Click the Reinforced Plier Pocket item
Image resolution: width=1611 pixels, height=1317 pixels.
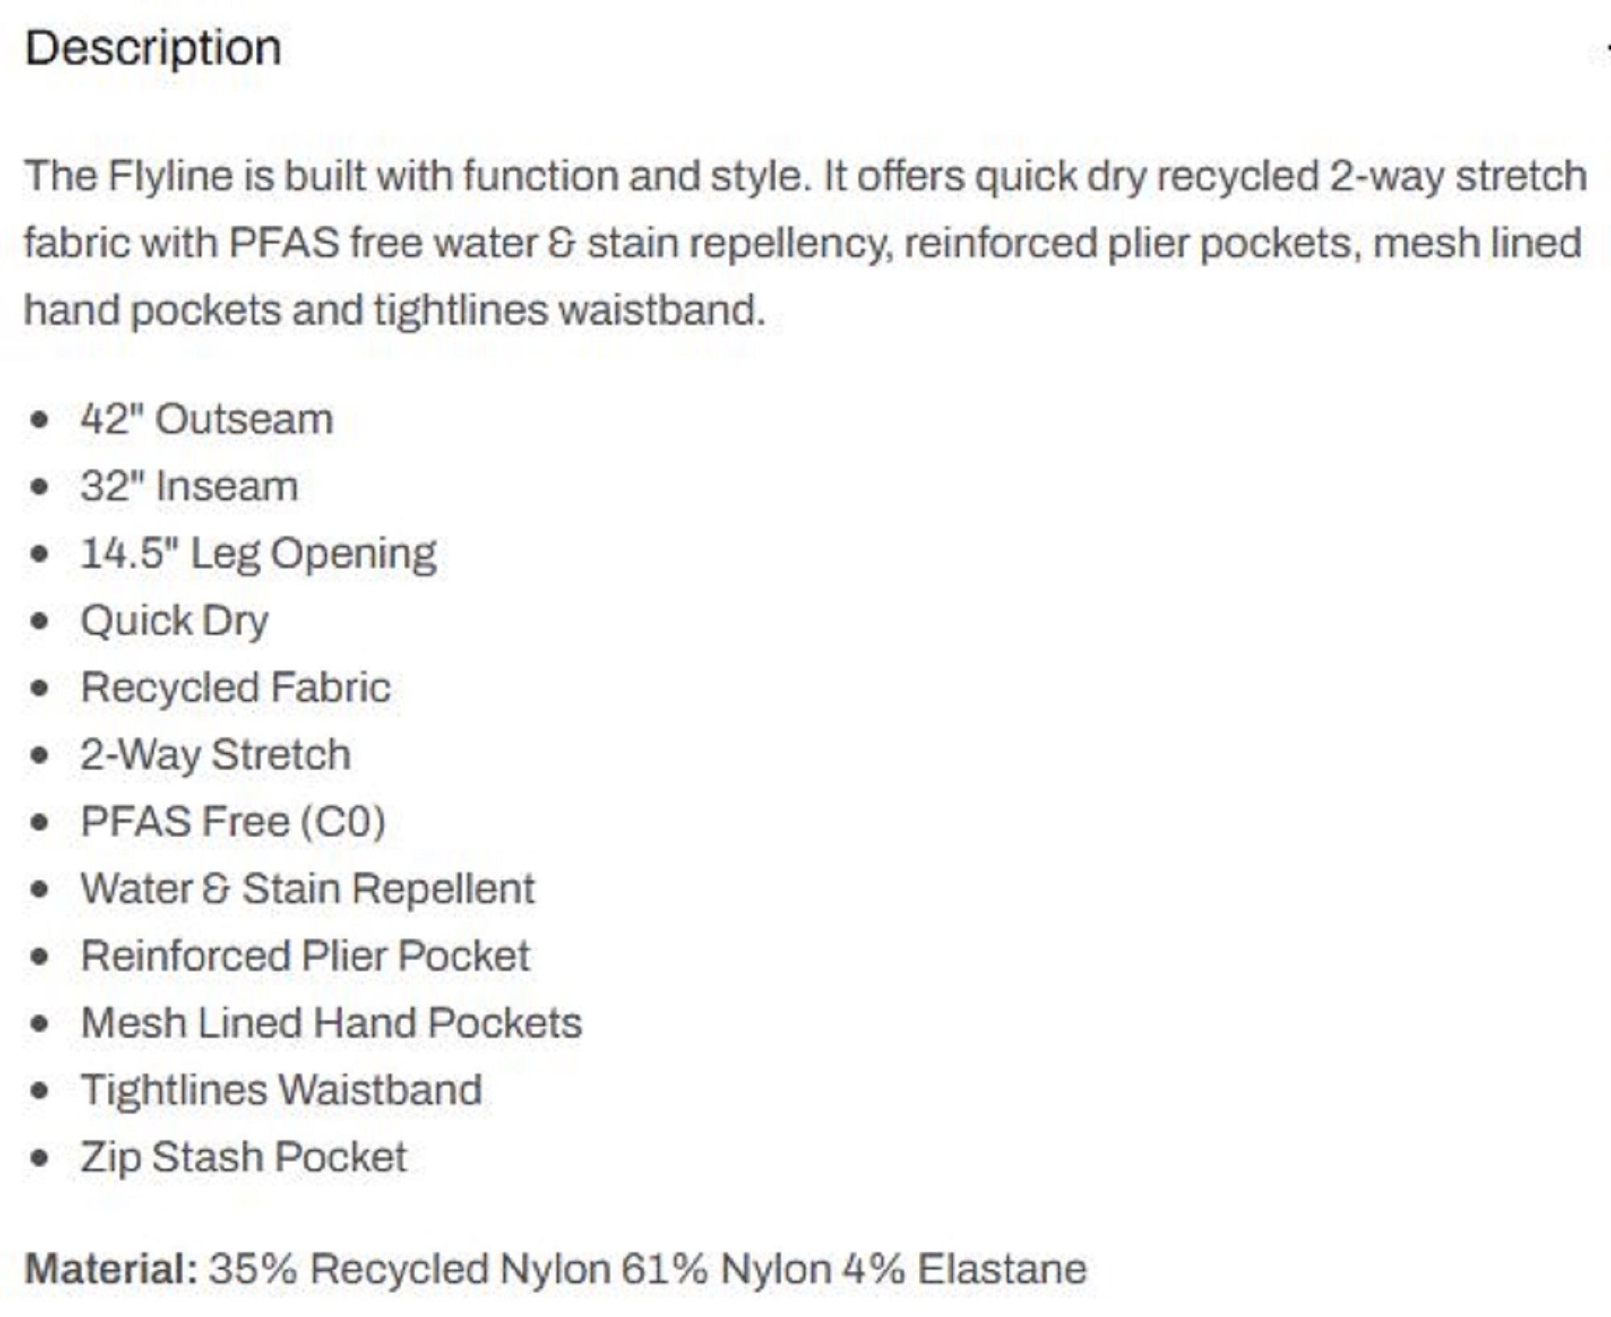point(305,956)
